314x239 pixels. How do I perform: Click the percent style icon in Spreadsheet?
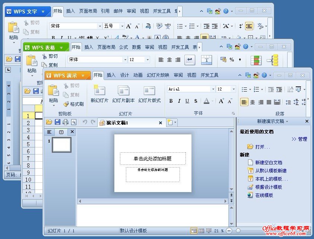point(232,60)
